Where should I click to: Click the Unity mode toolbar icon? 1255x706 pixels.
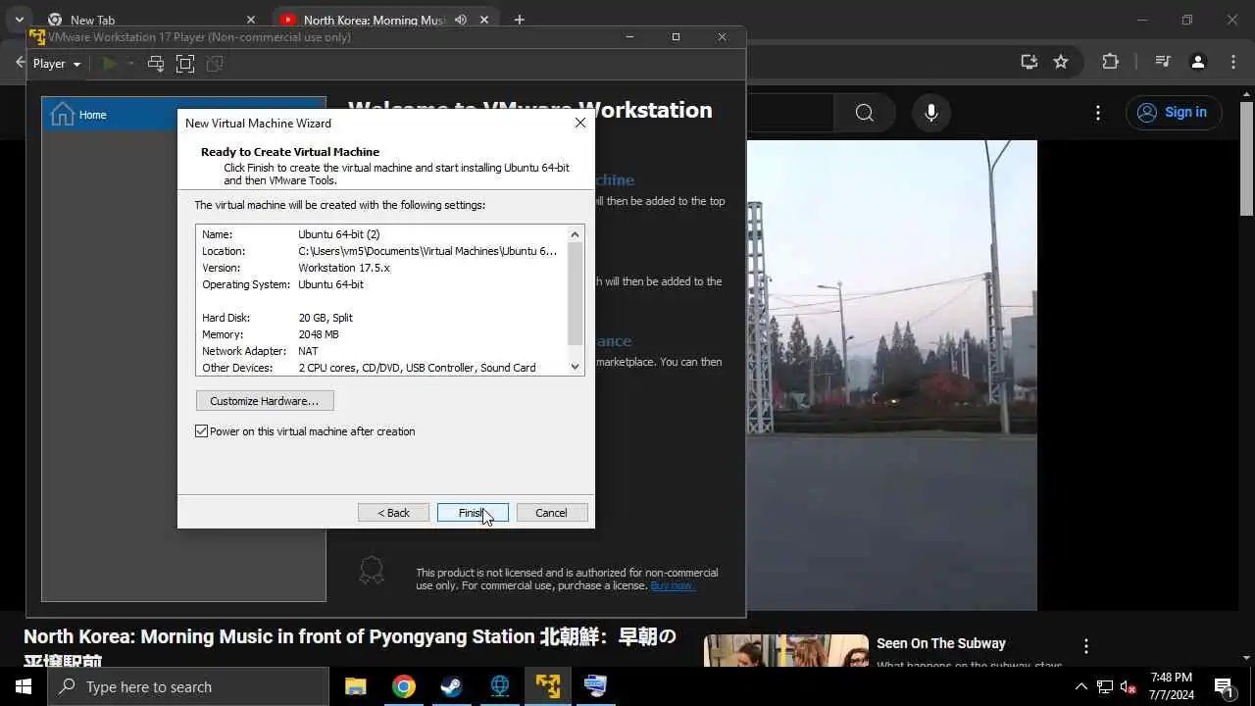point(215,64)
